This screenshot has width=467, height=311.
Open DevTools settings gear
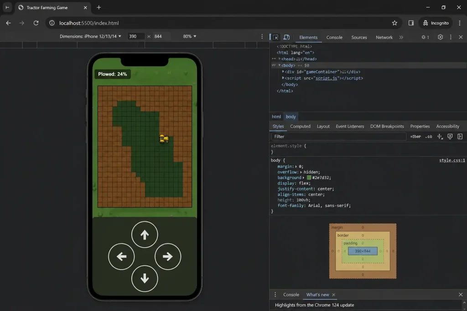[x=440, y=37]
